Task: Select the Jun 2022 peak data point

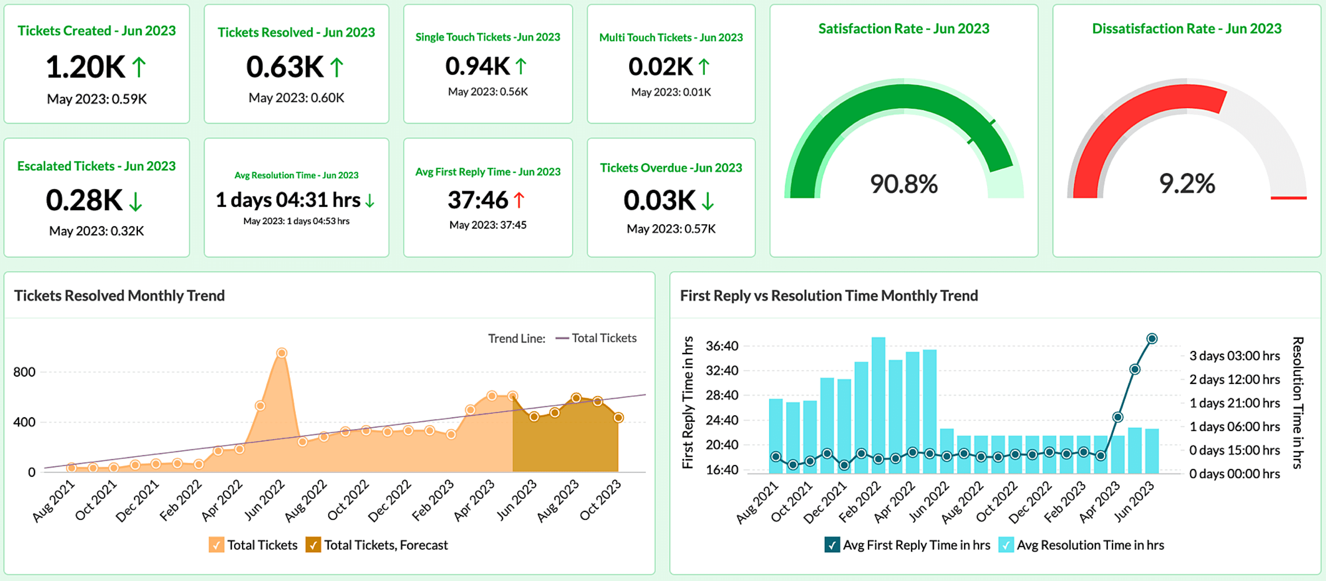Action: [281, 352]
